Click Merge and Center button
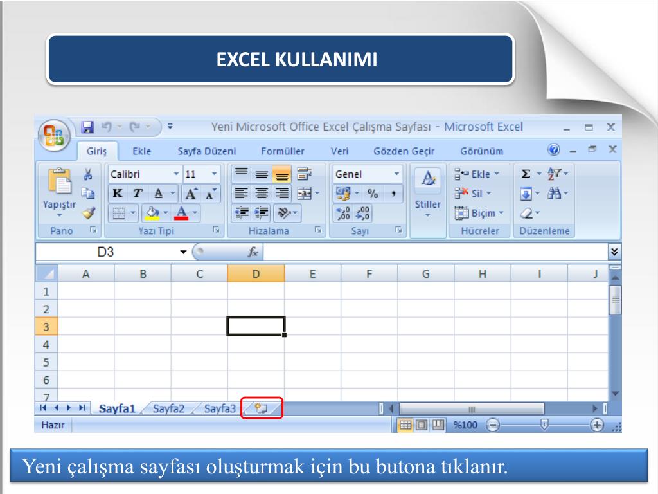The width and height of the screenshot is (658, 494). coord(304,193)
